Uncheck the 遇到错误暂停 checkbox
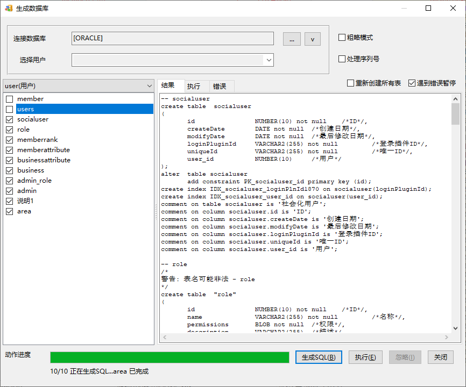Image resolution: width=466 pixels, height=387 pixels. [x=412, y=83]
